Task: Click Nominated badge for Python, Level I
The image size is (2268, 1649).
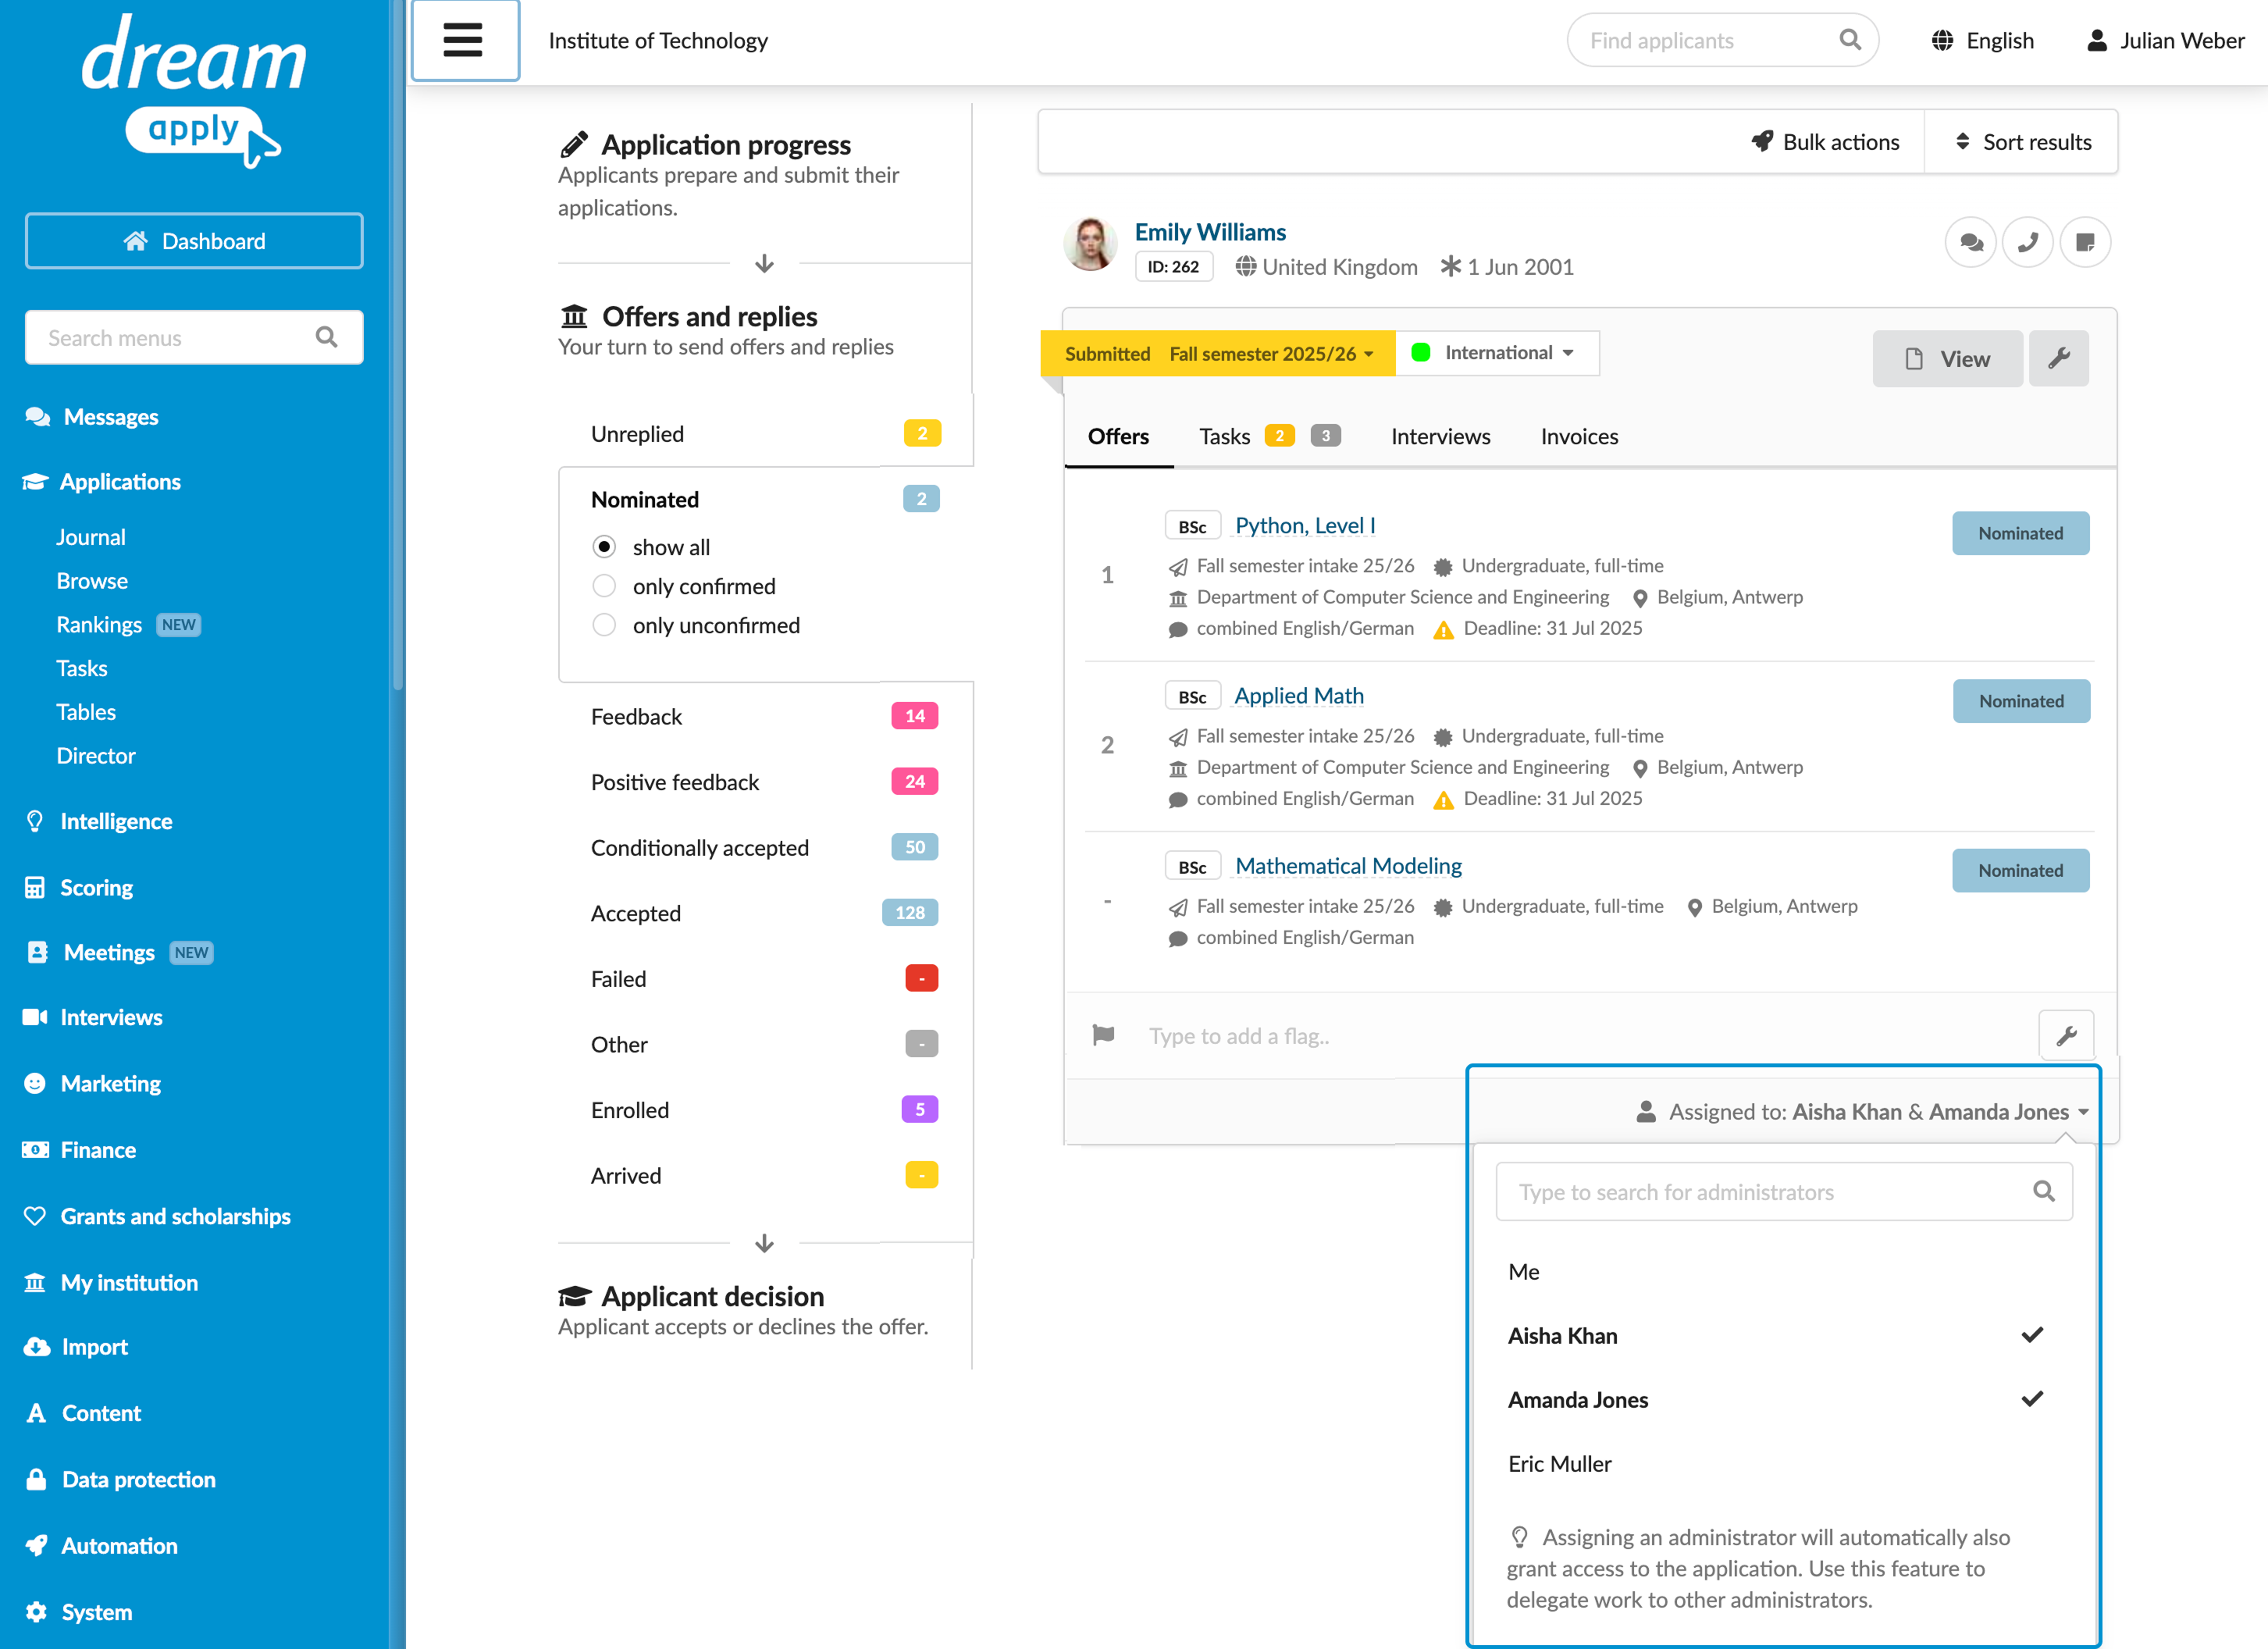Action: click(2020, 533)
